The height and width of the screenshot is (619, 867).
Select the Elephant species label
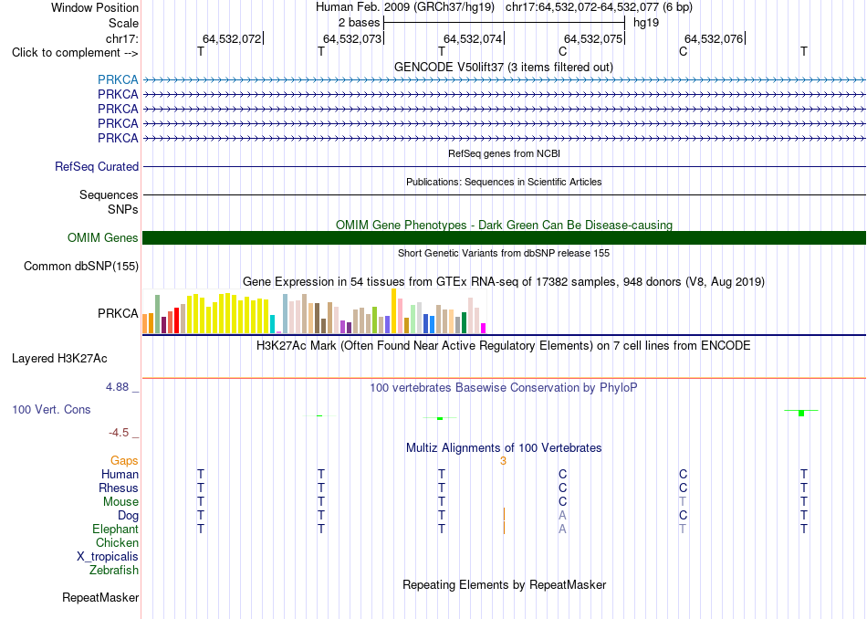116,530
